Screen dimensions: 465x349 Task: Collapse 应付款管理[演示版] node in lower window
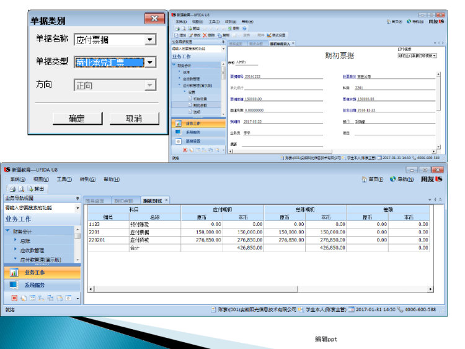15,259
